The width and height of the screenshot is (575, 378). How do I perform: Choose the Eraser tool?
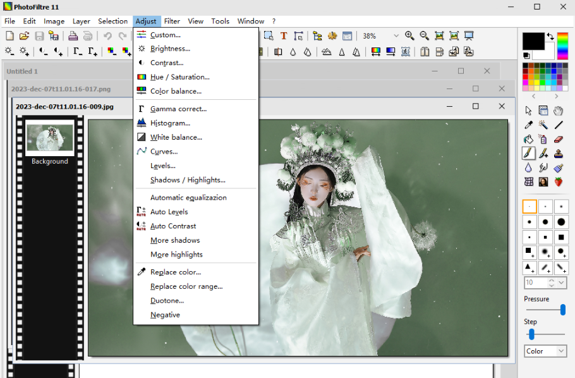point(559,139)
